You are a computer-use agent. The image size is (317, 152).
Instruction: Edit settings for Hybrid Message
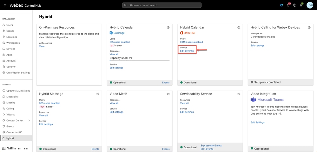46,124
